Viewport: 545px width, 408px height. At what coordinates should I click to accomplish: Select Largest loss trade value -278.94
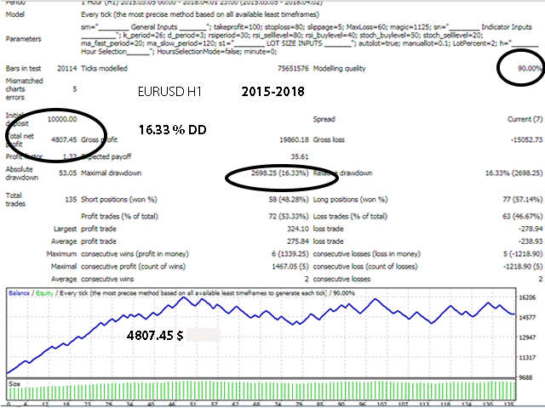[531, 229]
